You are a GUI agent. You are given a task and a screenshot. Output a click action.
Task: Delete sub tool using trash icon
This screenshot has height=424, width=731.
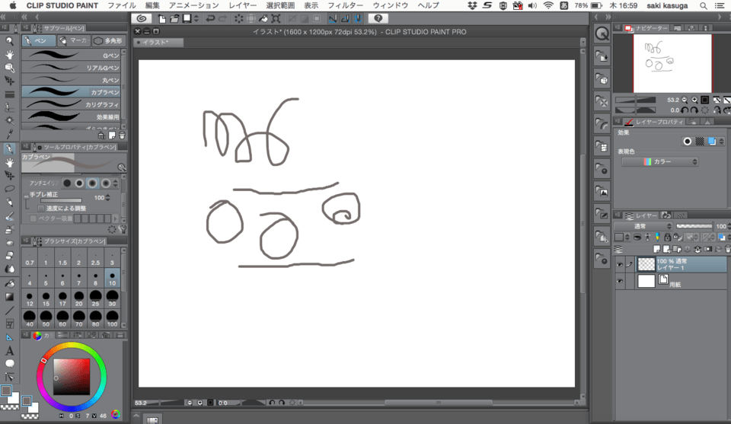point(122,135)
